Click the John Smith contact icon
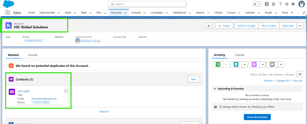307x124 pixels. 12,92
